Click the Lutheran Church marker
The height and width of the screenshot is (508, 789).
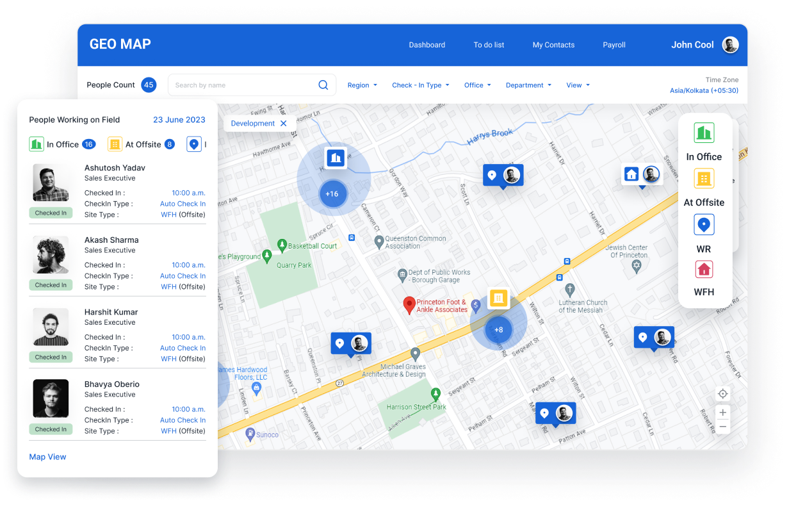[569, 290]
